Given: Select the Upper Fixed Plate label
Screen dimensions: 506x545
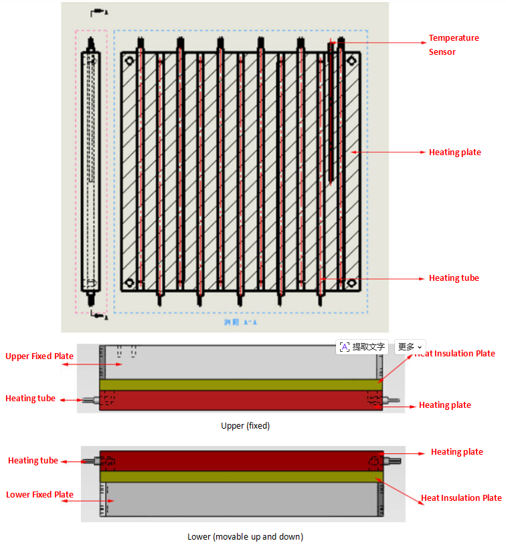Looking at the screenshot, I should click(x=39, y=356).
